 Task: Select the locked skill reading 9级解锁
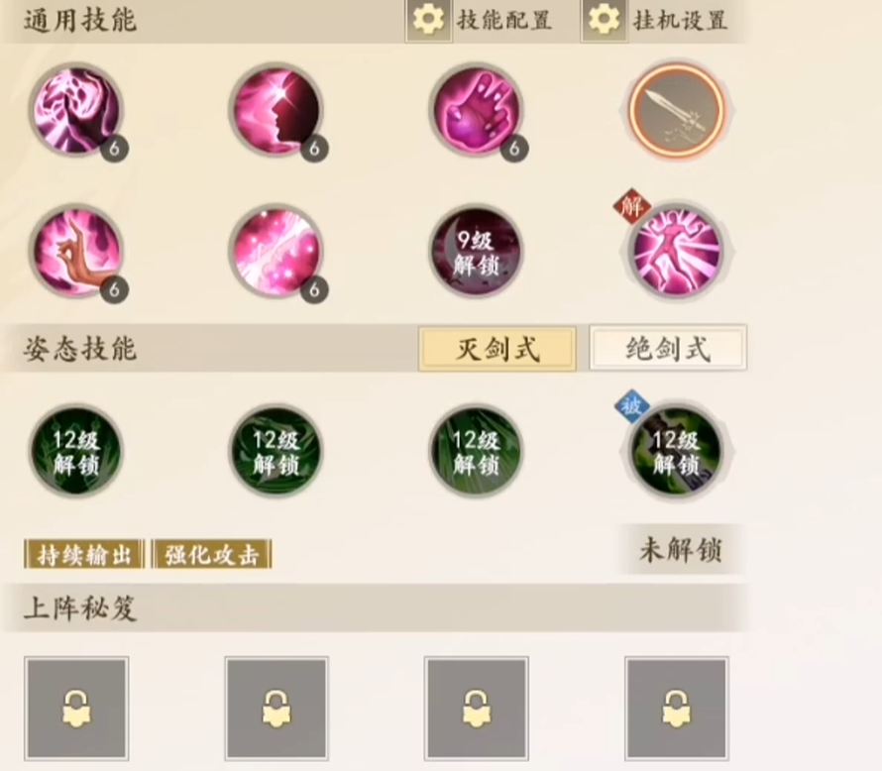[476, 252]
